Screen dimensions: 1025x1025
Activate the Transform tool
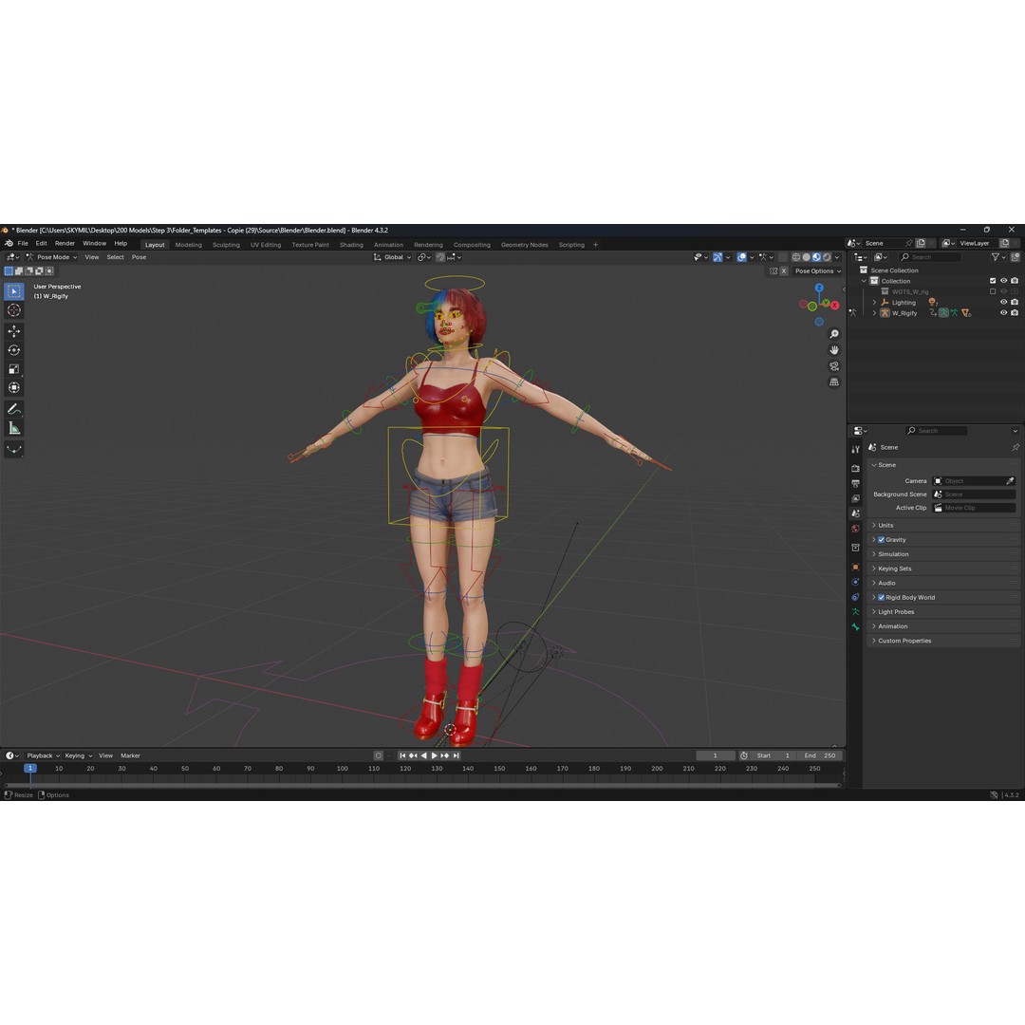point(13,387)
